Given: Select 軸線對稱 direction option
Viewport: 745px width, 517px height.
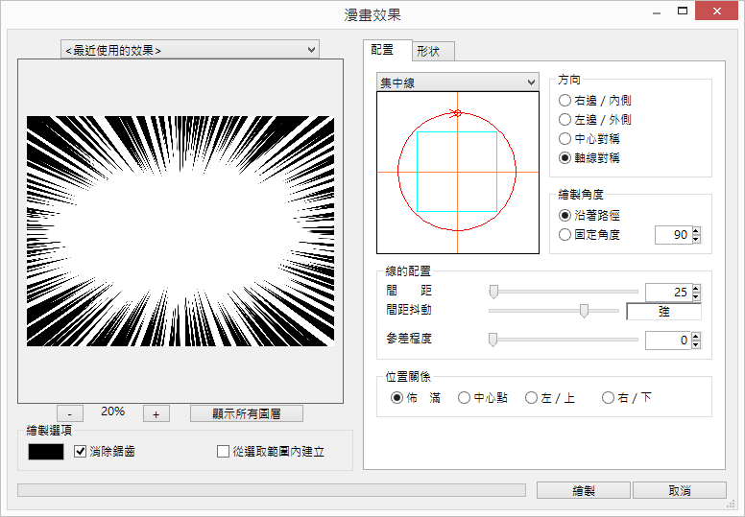Looking at the screenshot, I should coord(589,158).
